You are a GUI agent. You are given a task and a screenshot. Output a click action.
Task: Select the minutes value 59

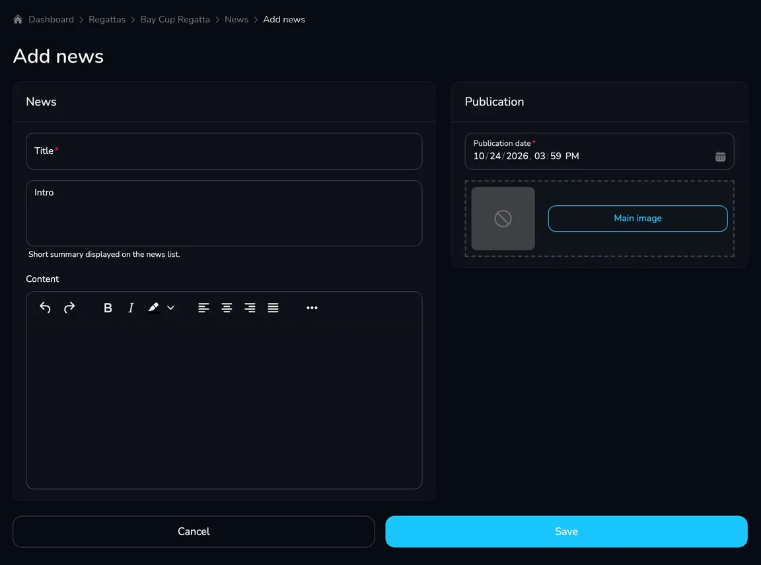click(x=556, y=156)
